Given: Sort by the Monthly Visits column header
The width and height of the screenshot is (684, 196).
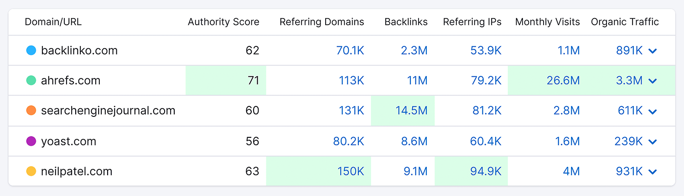Looking at the screenshot, I should (548, 22).
